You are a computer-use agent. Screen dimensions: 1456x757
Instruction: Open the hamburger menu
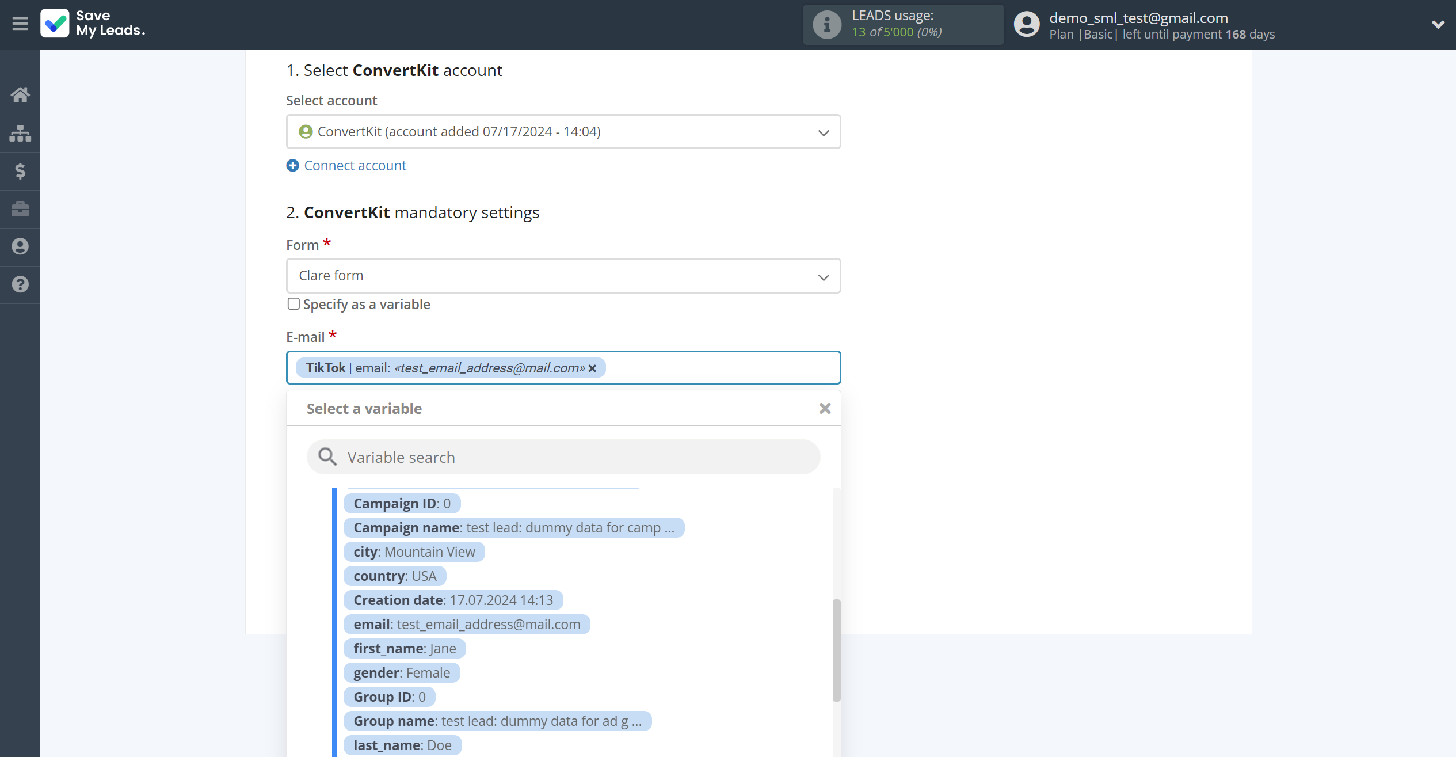(20, 24)
